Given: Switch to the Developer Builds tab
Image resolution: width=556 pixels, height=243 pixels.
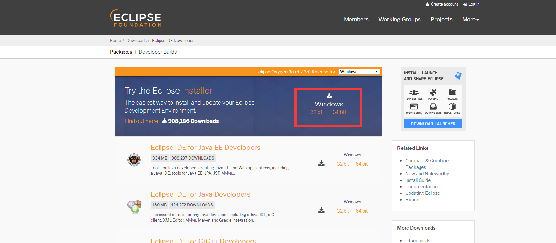Looking at the screenshot, I should (x=158, y=52).
